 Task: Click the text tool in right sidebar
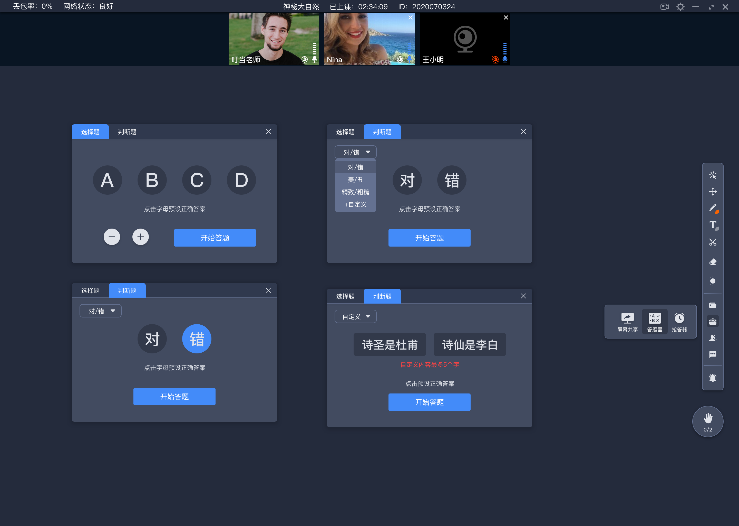713,225
